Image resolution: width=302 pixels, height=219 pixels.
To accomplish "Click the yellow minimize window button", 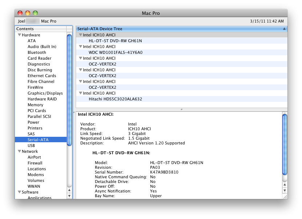I will tap(28, 13).
